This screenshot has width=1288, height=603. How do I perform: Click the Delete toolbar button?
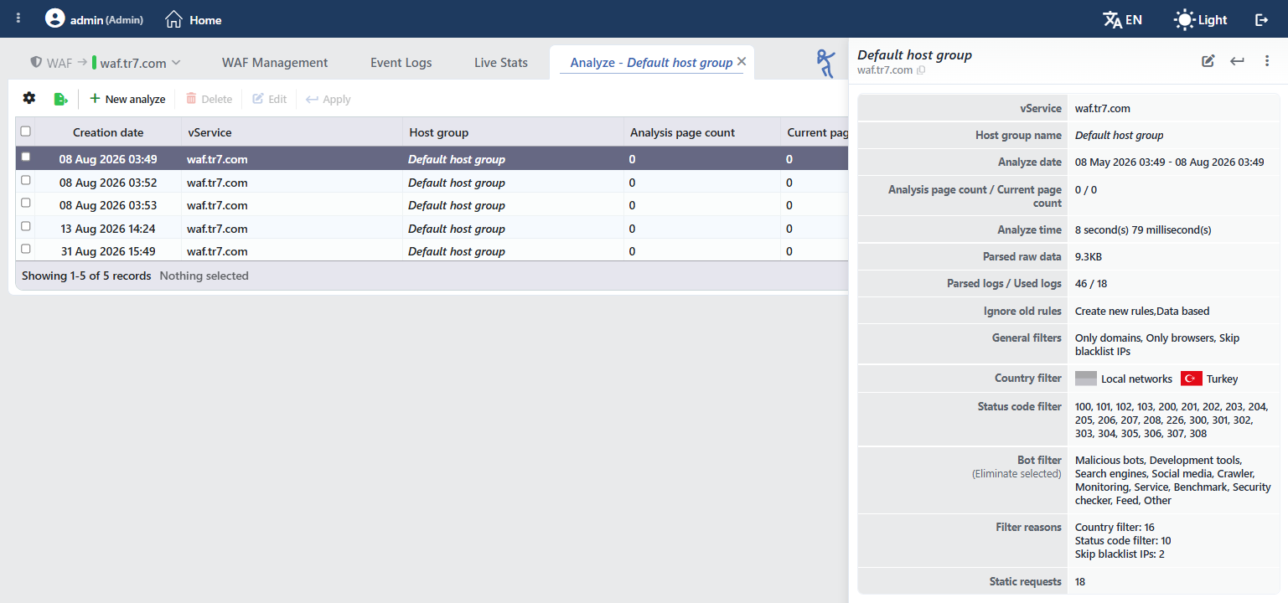tap(209, 99)
